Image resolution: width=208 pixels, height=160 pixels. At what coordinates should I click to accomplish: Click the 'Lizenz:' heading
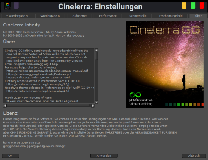coord(11,113)
